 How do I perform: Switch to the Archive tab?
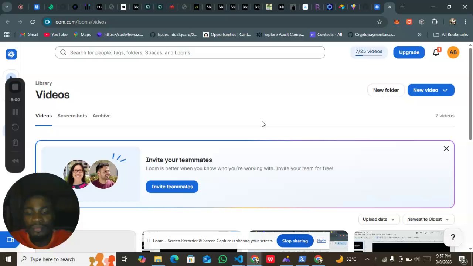coord(102,116)
